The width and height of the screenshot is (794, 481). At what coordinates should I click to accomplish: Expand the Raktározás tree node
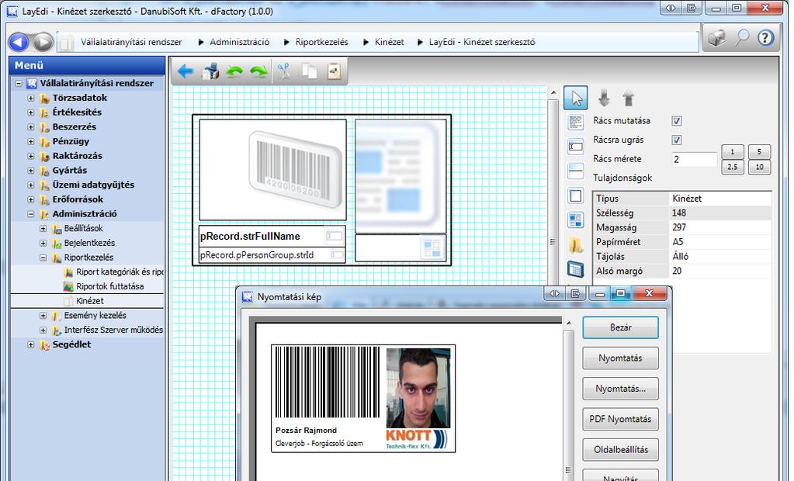pos(31,157)
